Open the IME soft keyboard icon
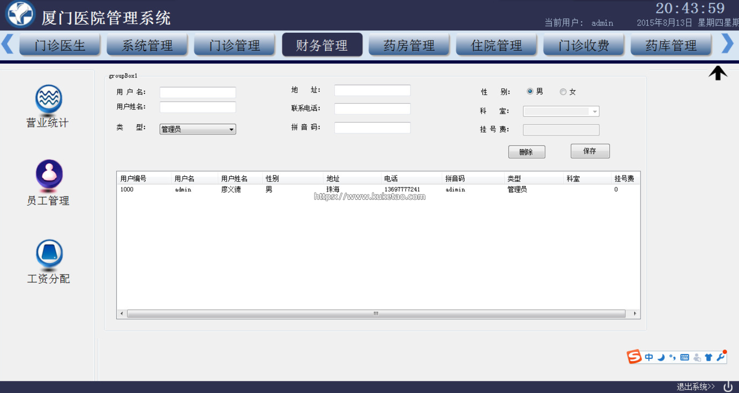The width and height of the screenshot is (739, 393). pyautogui.click(x=684, y=357)
